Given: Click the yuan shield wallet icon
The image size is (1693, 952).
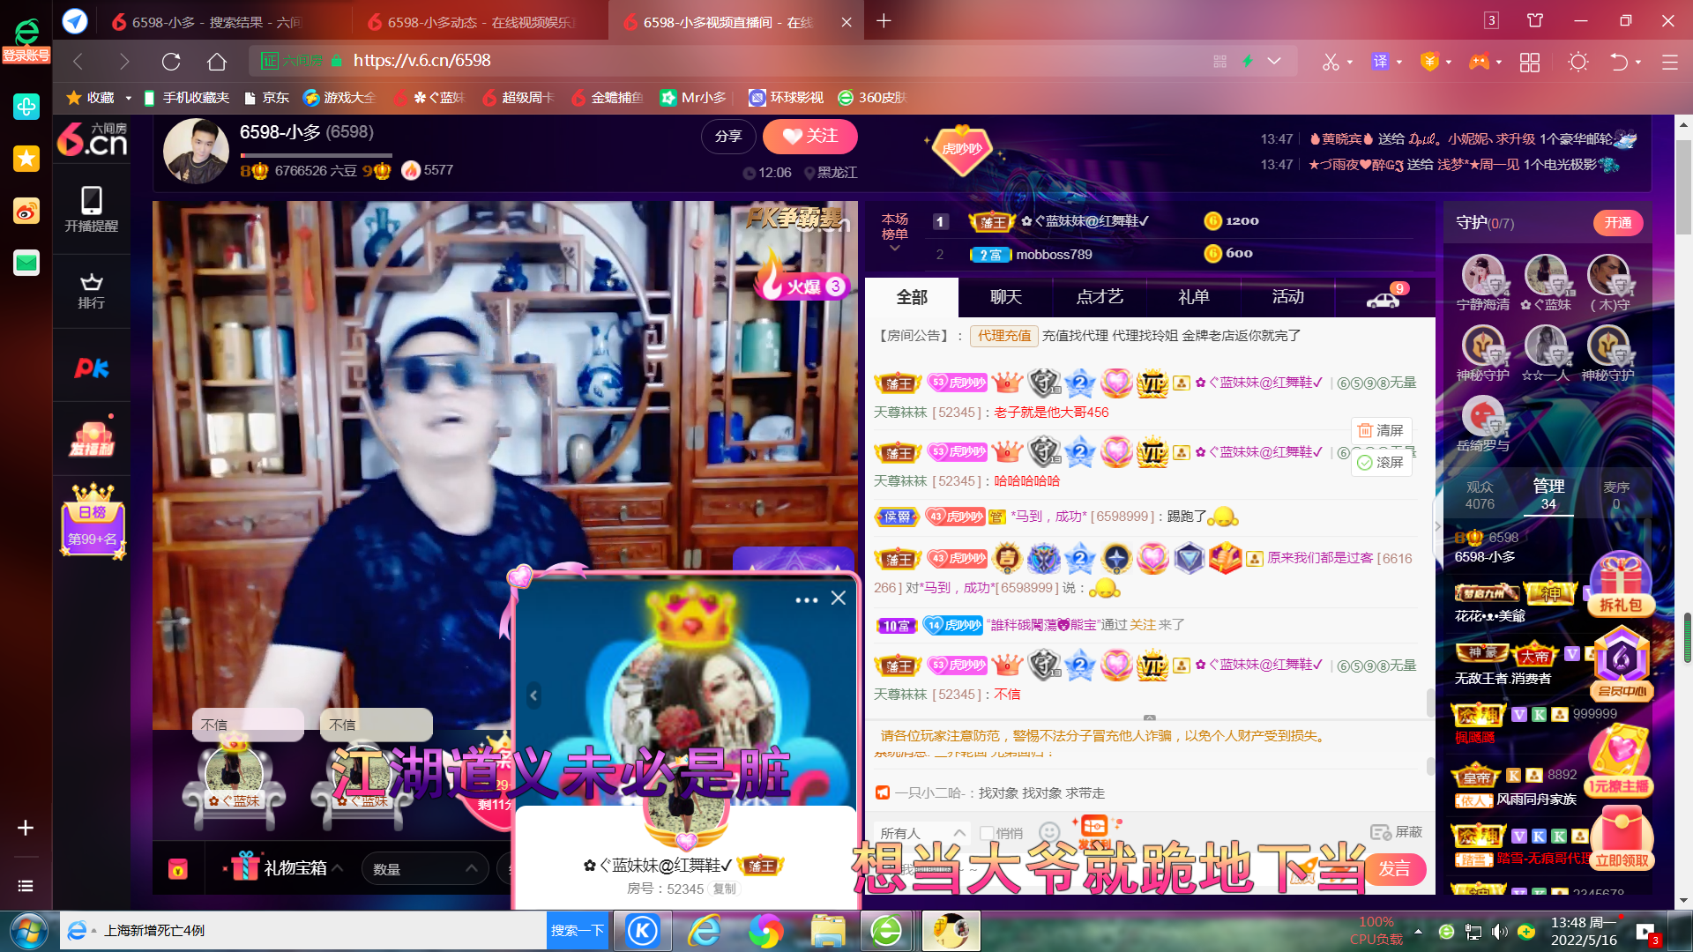Looking at the screenshot, I should pos(1429,62).
